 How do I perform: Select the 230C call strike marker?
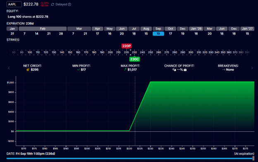134,59
